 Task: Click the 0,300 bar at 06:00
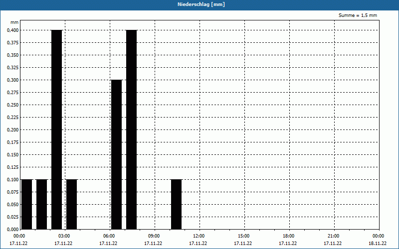pos(117,155)
